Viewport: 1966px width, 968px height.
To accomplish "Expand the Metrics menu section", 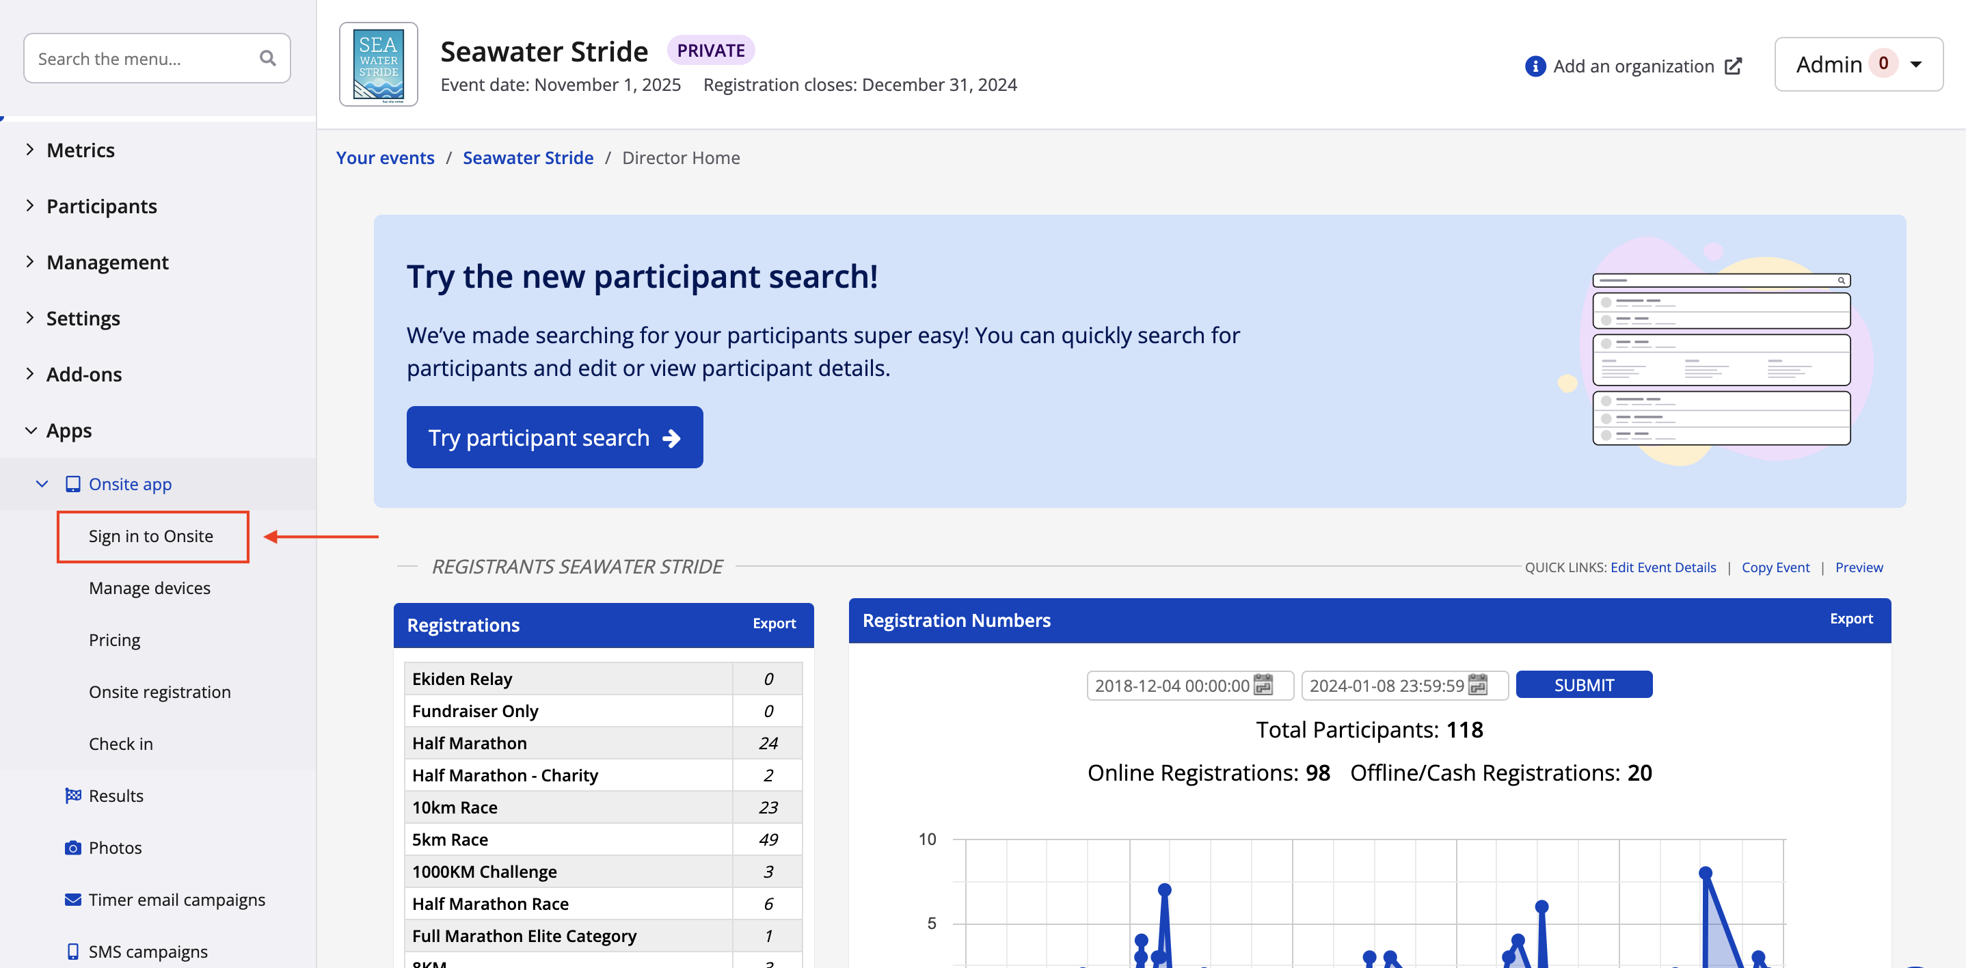I will pyautogui.click(x=80, y=150).
